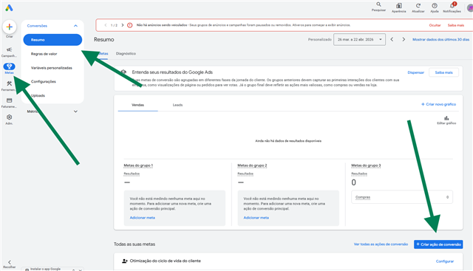473x271 pixels.
Task: Click the Google Ads logo
Action: (x=9, y=8)
